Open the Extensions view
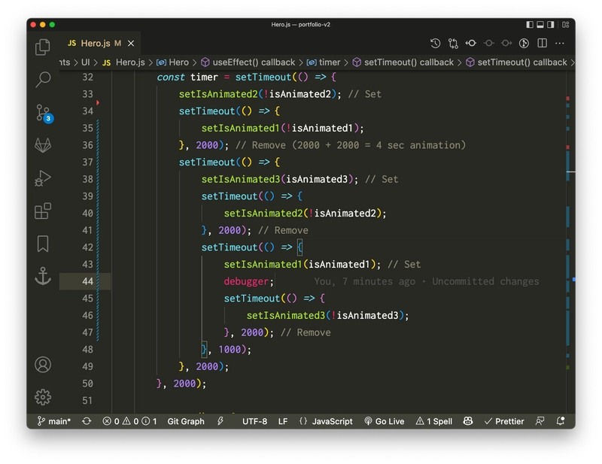 pyautogui.click(x=43, y=211)
